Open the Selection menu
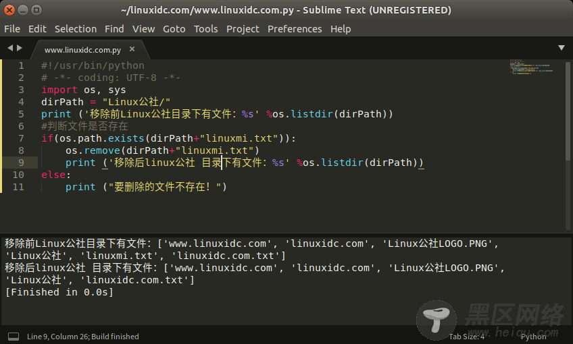The image size is (573, 344). (x=76, y=29)
